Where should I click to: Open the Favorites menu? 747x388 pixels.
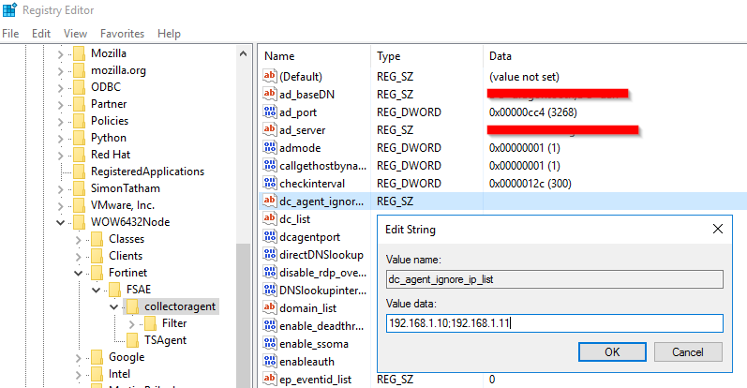point(122,34)
